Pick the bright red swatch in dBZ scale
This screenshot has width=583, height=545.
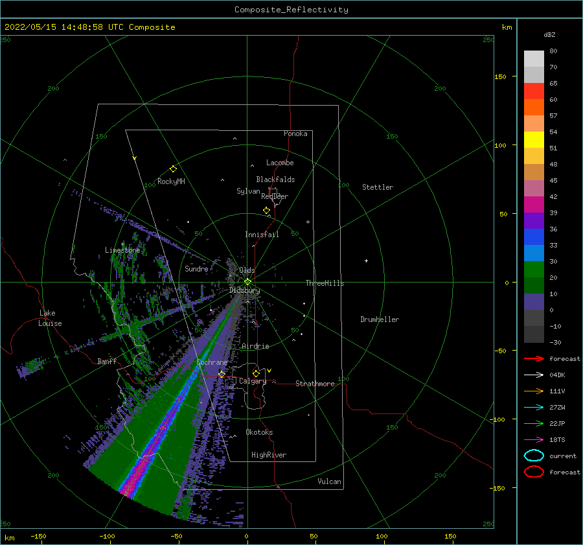[534, 91]
